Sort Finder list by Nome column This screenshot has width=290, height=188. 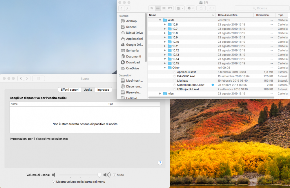tap(182, 15)
